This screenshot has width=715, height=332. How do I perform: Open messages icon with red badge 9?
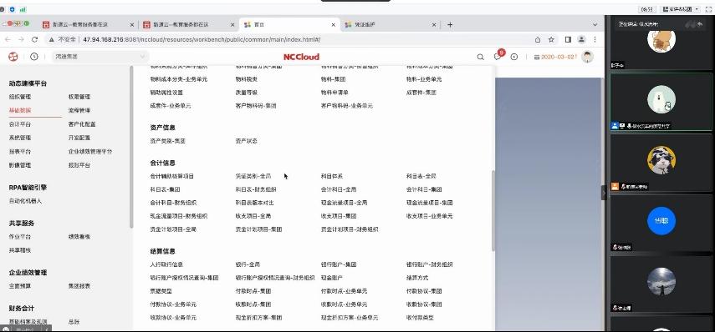[x=498, y=56]
